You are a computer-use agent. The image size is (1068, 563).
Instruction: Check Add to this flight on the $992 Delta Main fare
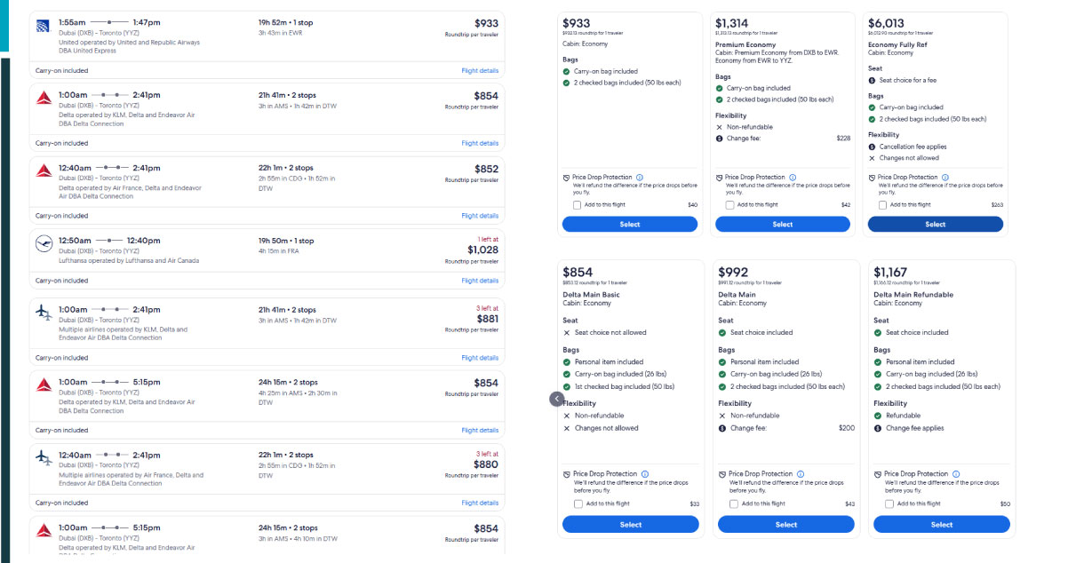731,504
